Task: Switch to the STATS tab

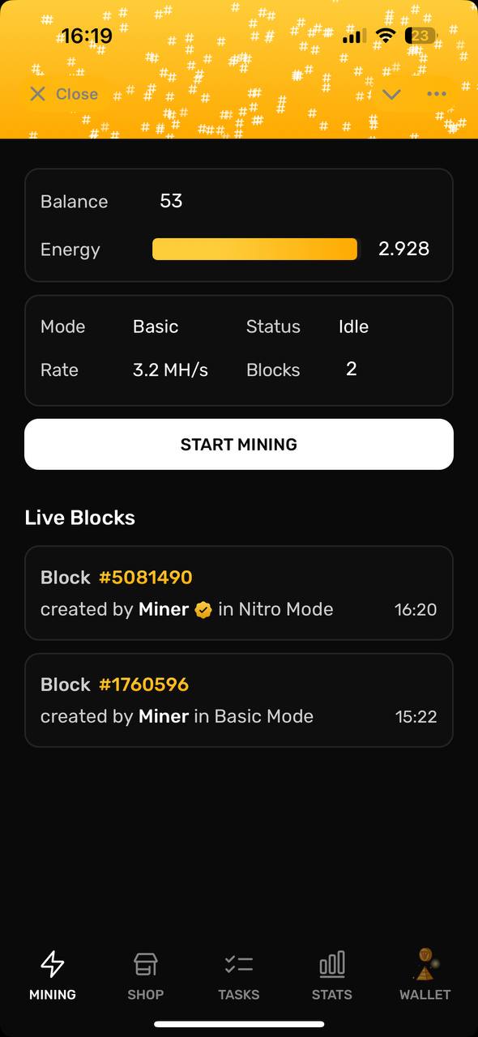Action: click(331, 976)
